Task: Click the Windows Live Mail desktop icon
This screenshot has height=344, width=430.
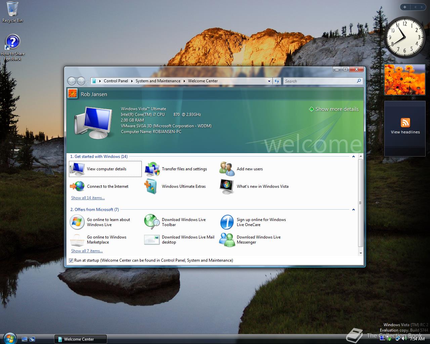Action: coord(152,240)
